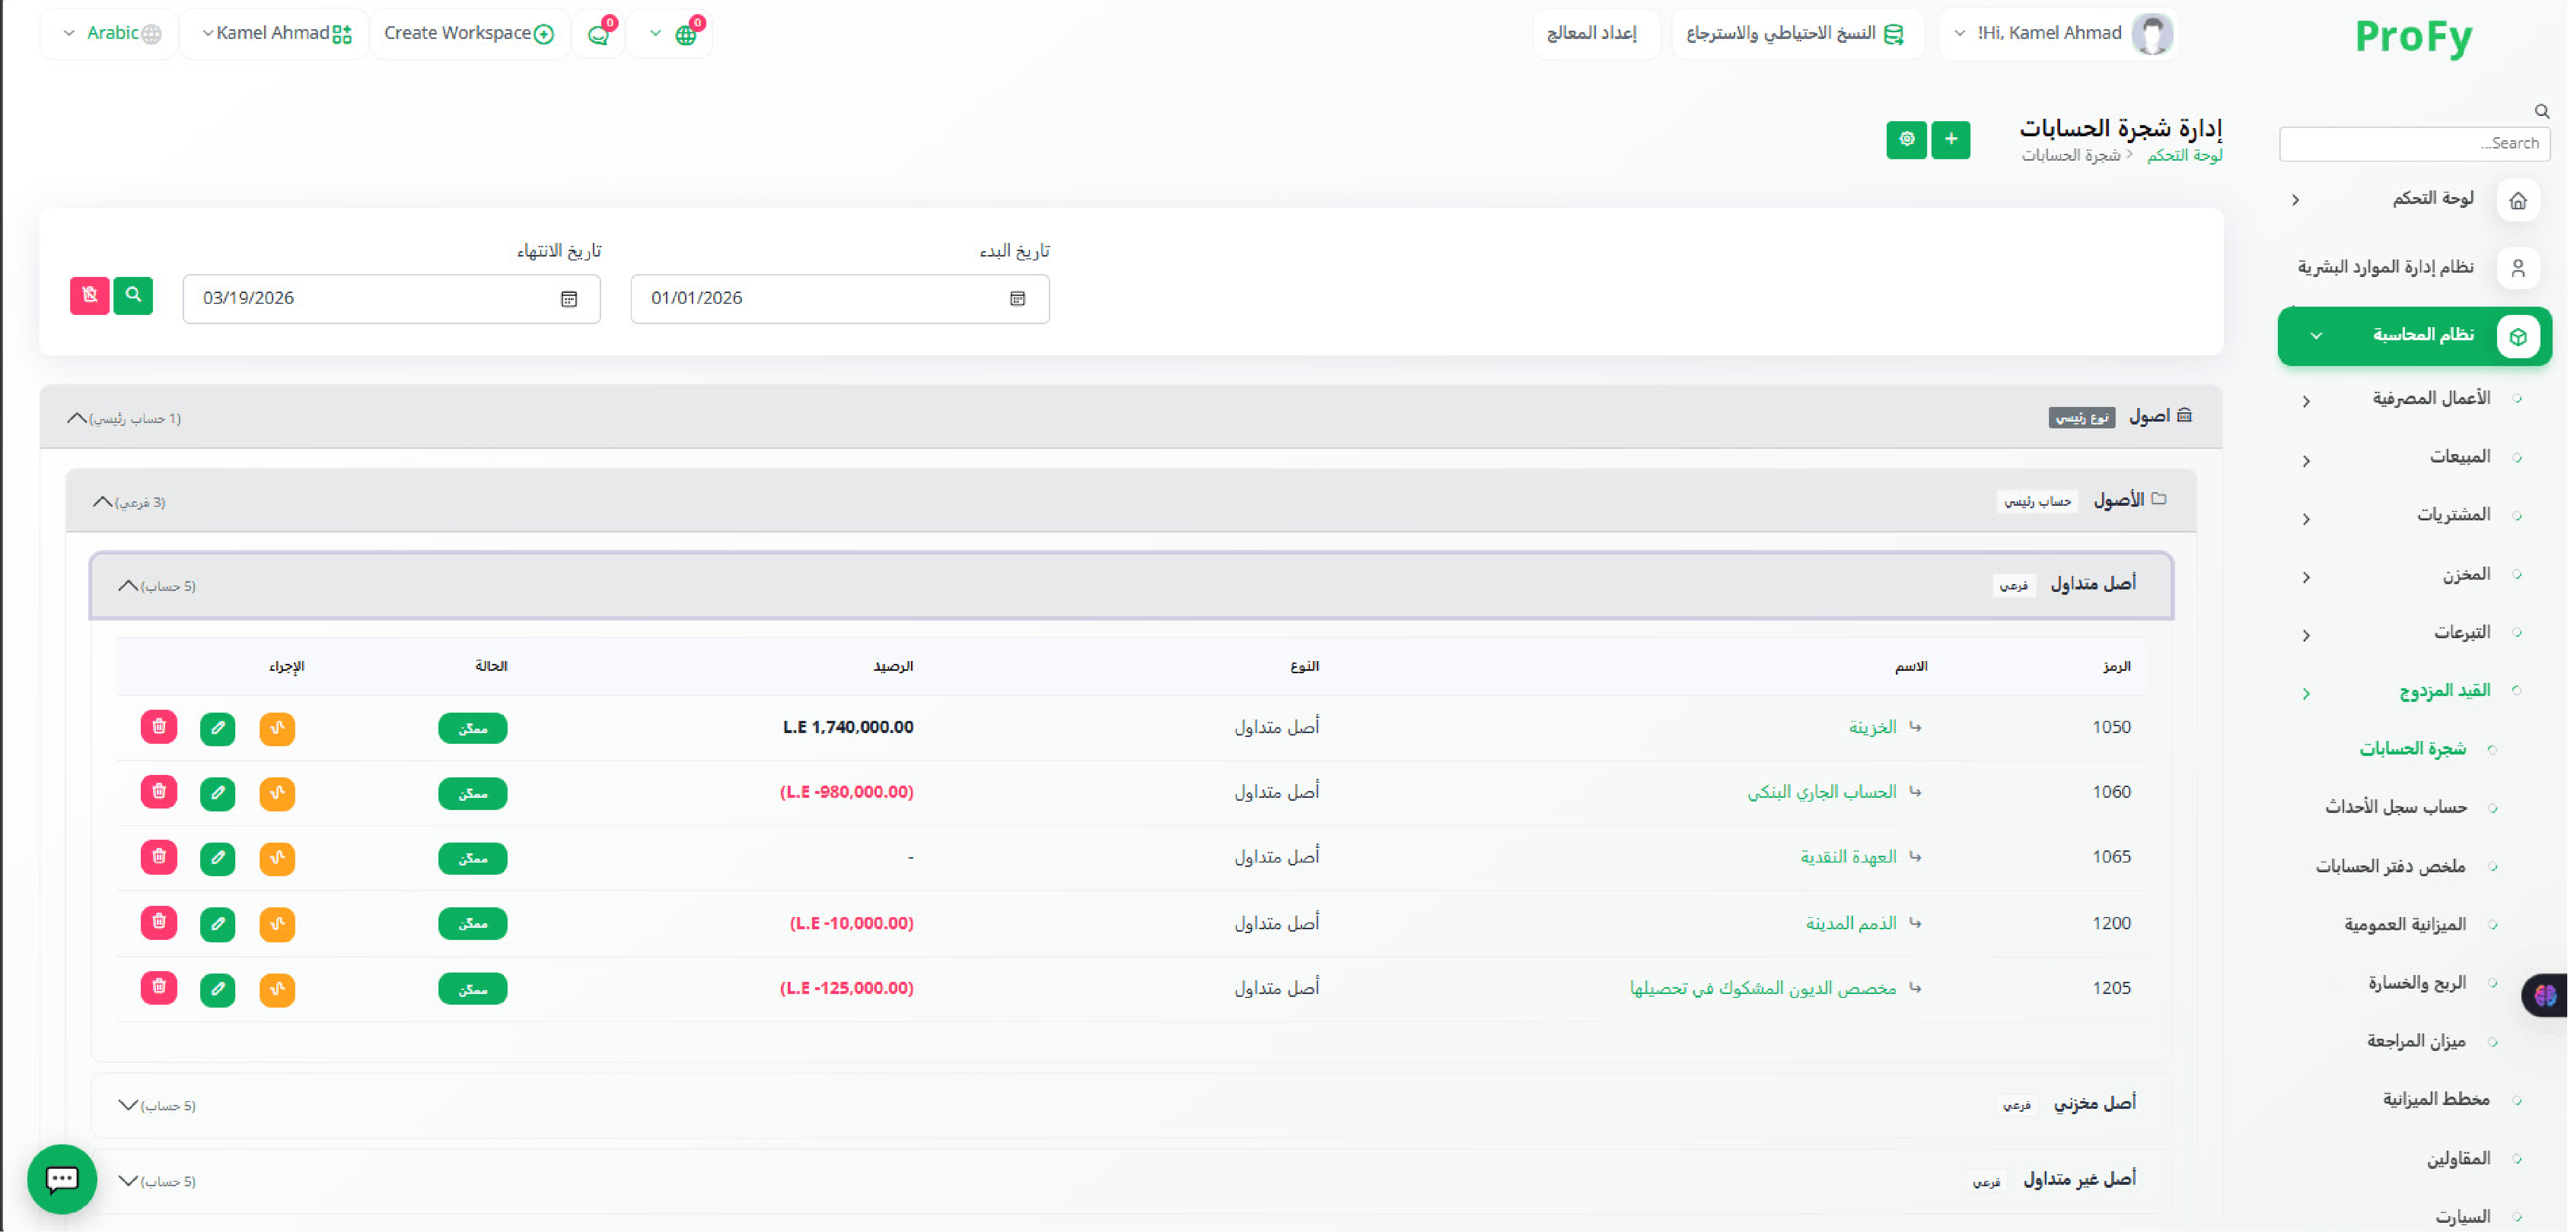The height and width of the screenshot is (1232, 2576).
Task: Open الربح والخسارة in the sidebar
Action: 2416,983
